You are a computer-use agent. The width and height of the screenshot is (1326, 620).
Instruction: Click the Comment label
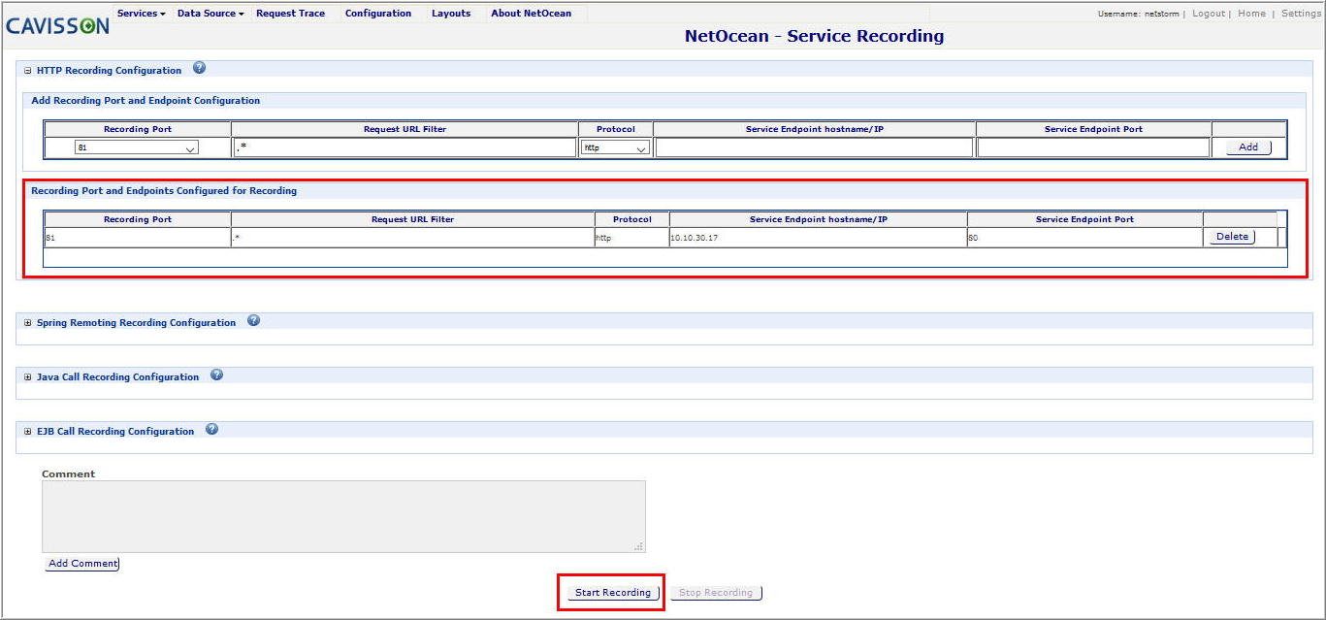pos(69,474)
